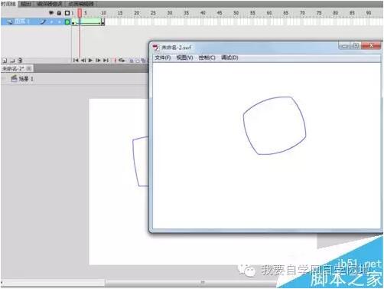This screenshot has width=384, height=289.
Task: Click the center frame button
Action: (115, 61)
